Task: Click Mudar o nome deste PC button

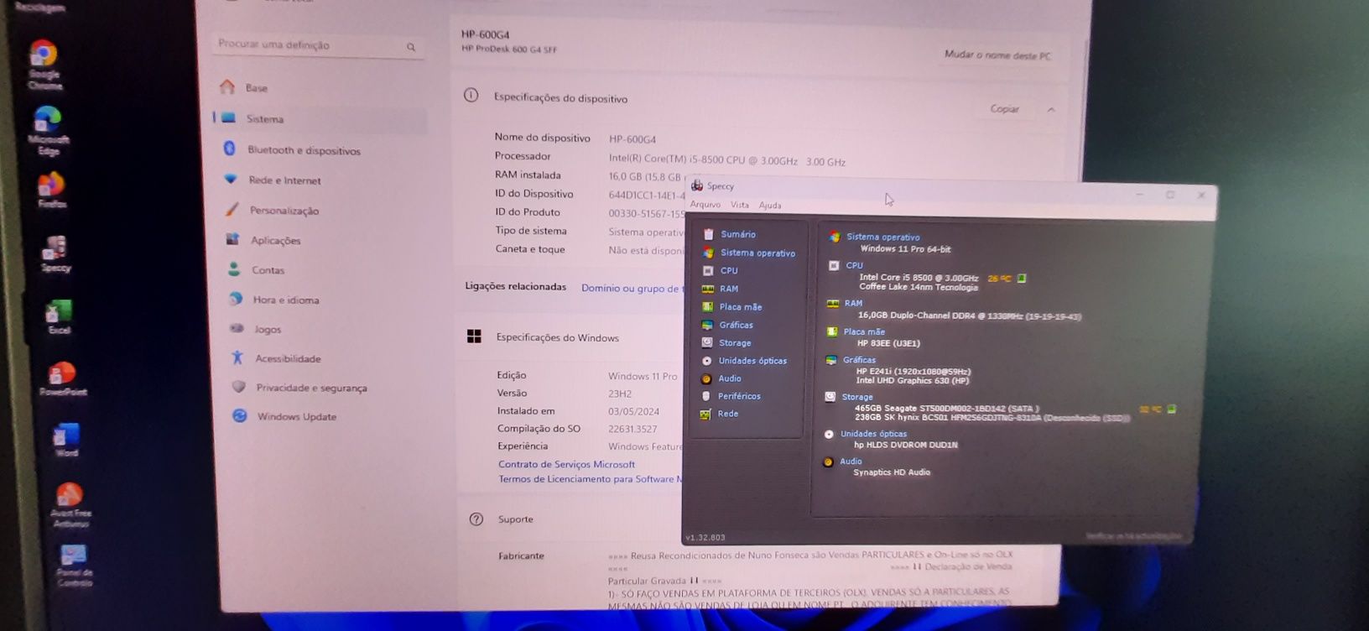Action: [x=997, y=55]
